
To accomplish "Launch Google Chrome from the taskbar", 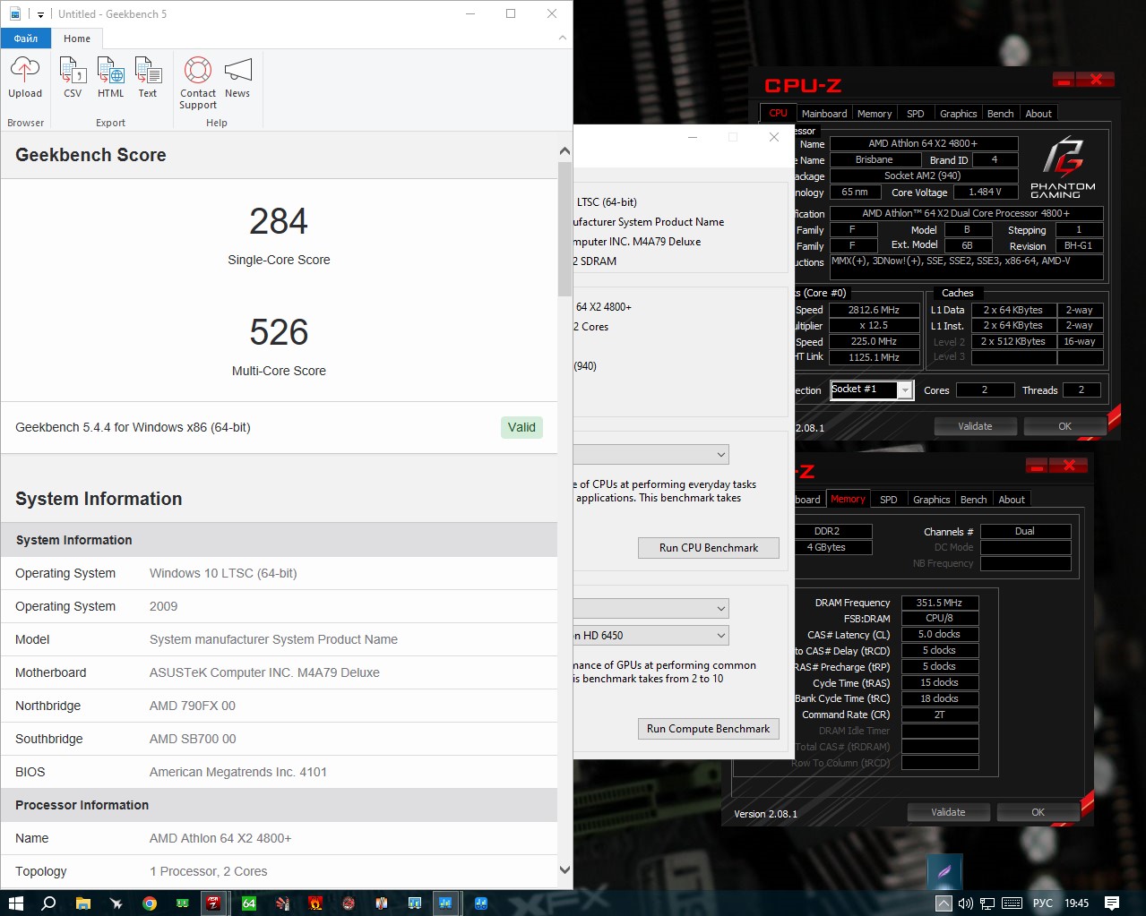I will (x=149, y=903).
